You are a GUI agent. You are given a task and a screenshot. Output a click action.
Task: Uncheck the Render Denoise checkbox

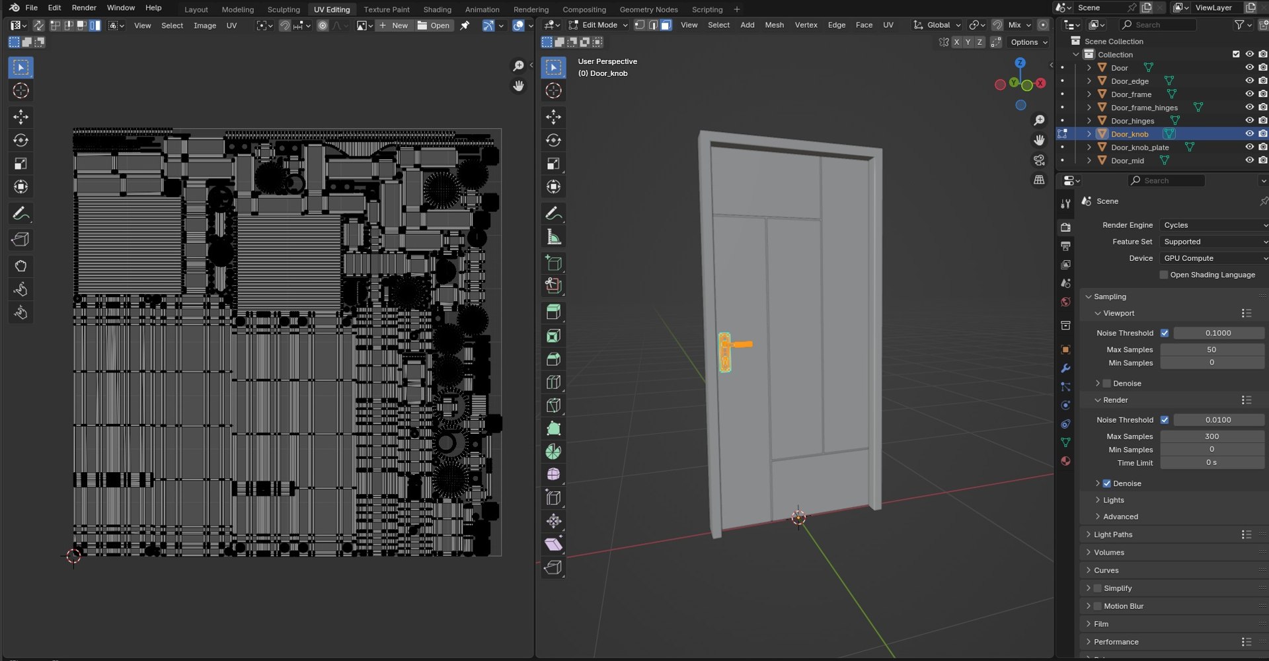[1107, 483]
